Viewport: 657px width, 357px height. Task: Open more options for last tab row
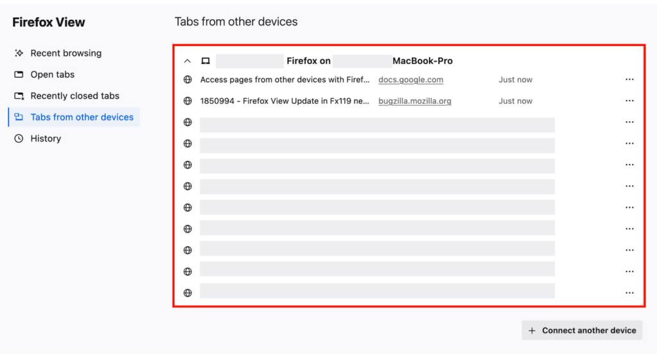pyautogui.click(x=629, y=293)
